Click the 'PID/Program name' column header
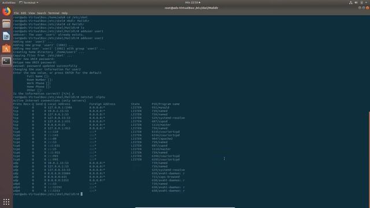 coord(166,104)
